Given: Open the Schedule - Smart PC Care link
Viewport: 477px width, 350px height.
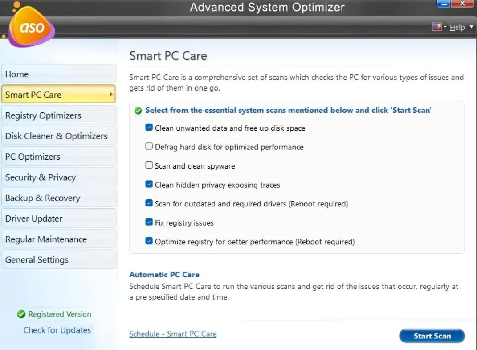Looking at the screenshot, I should pos(173,334).
